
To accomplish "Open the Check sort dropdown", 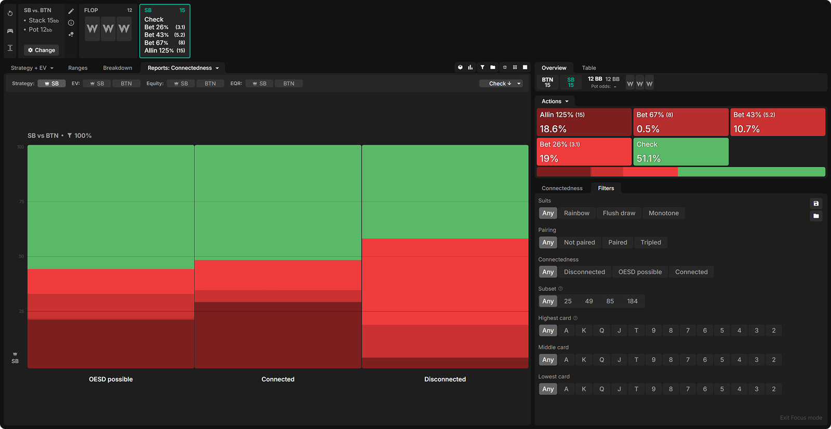I will (x=501, y=84).
